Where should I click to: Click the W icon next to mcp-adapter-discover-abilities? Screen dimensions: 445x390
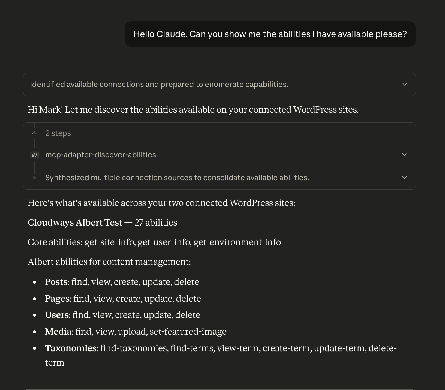(34, 155)
